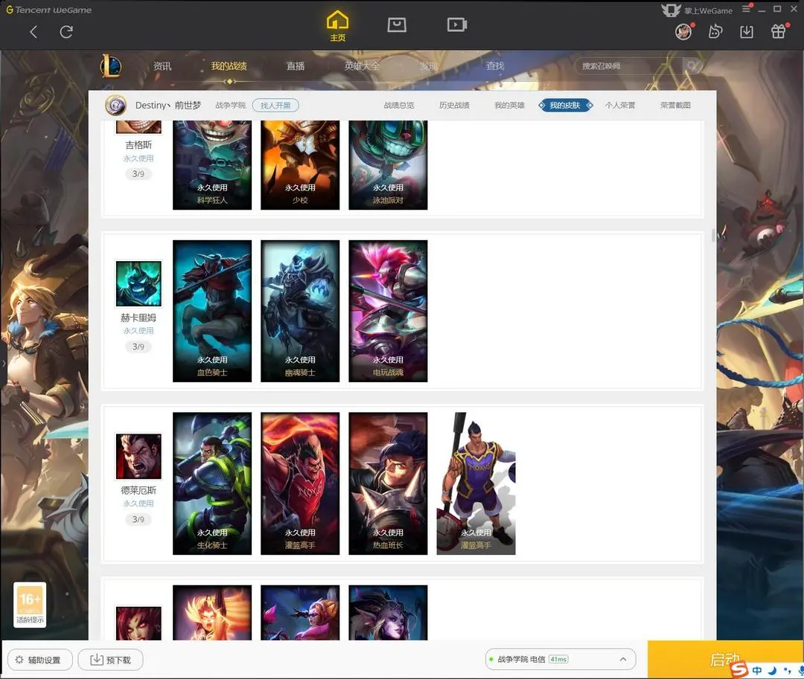Open the 主页 home tab

[337, 26]
